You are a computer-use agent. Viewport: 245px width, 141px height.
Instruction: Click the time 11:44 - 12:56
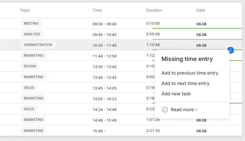pyautogui.click(x=105, y=56)
